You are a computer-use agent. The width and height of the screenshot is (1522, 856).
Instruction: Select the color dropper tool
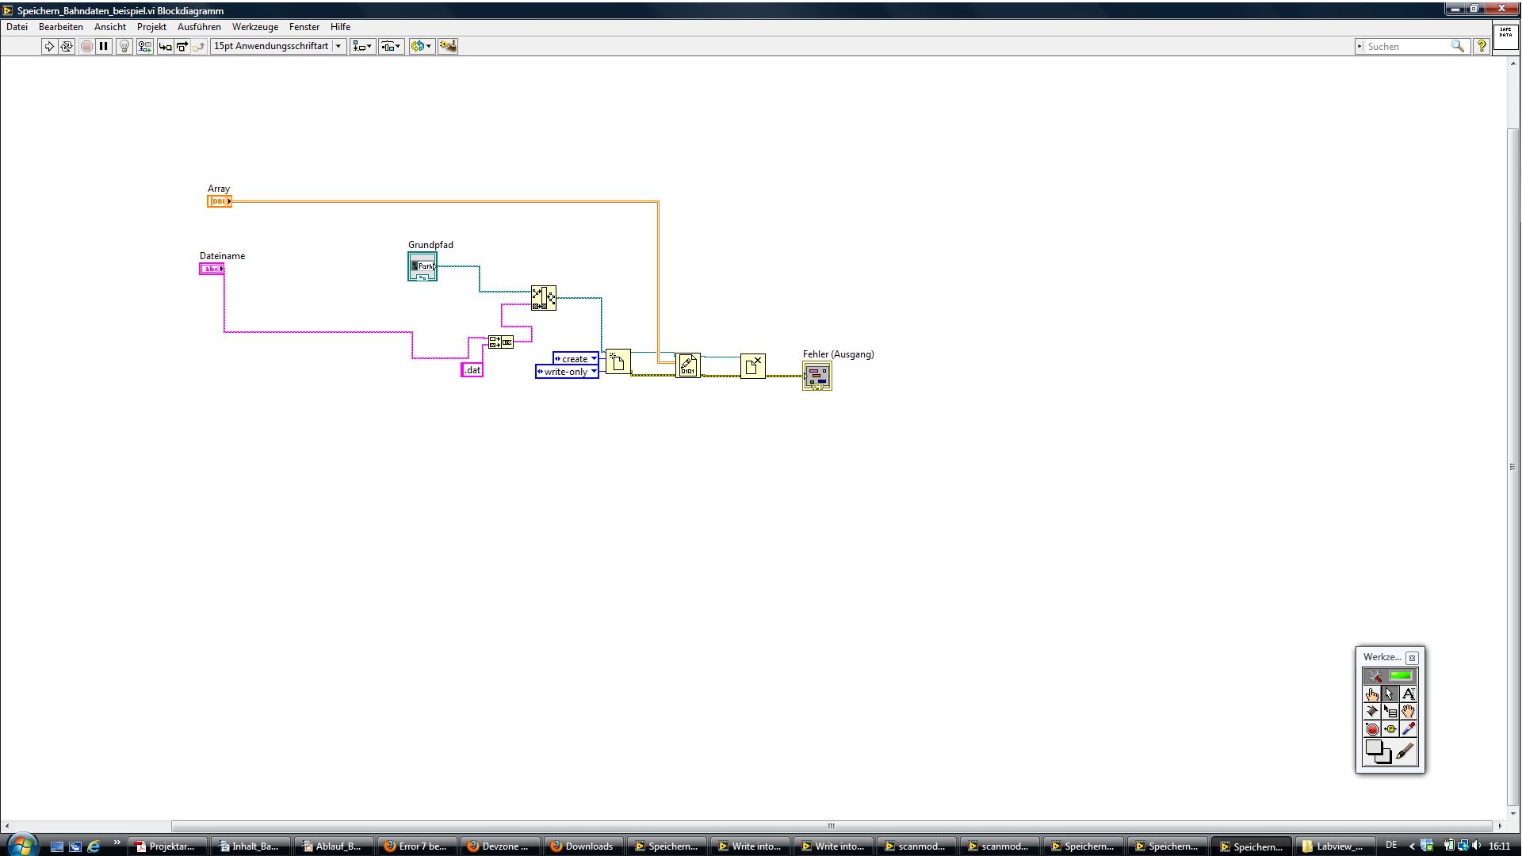(1408, 729)
